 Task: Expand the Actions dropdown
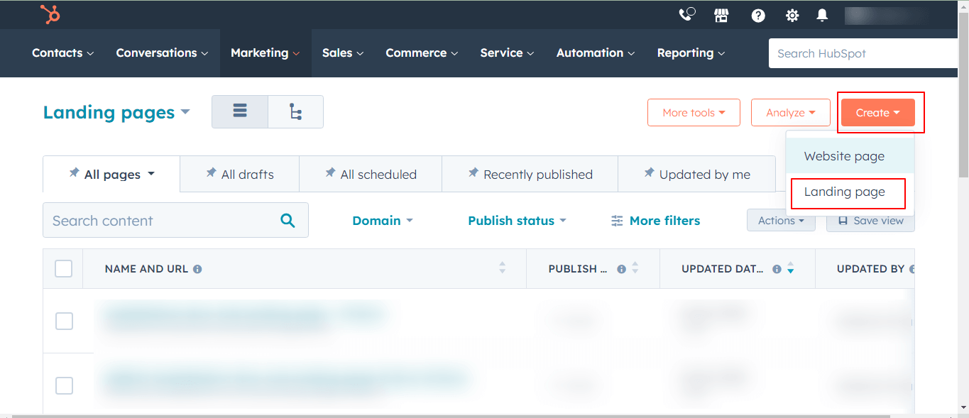[781, 220]
